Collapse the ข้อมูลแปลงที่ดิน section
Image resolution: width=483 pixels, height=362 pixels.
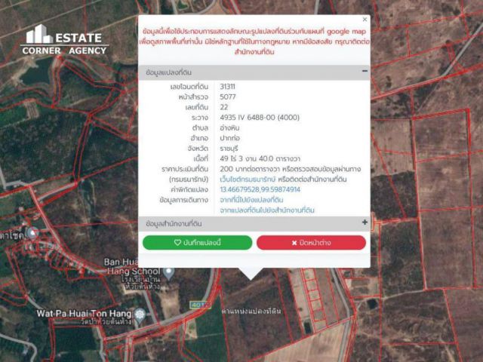[365, 72]
